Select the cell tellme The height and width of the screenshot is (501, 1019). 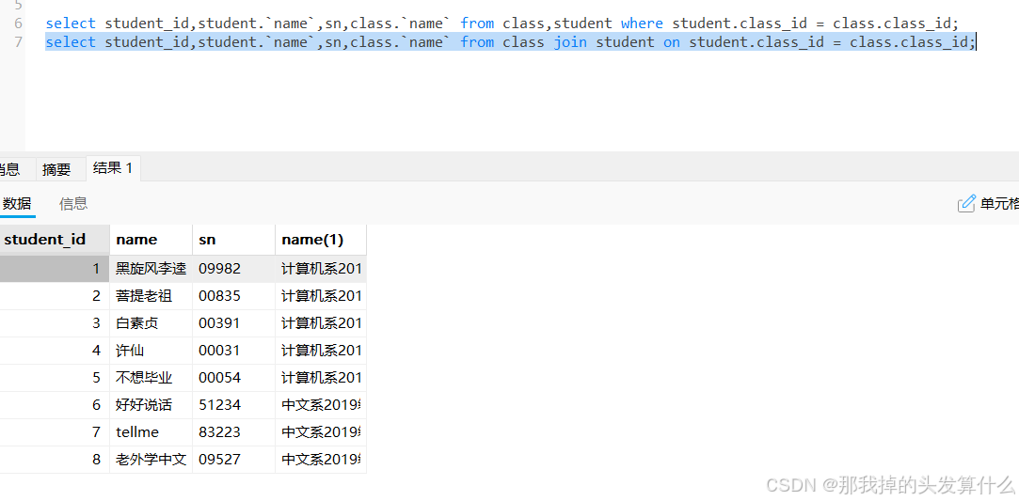[x=151, y=432]
